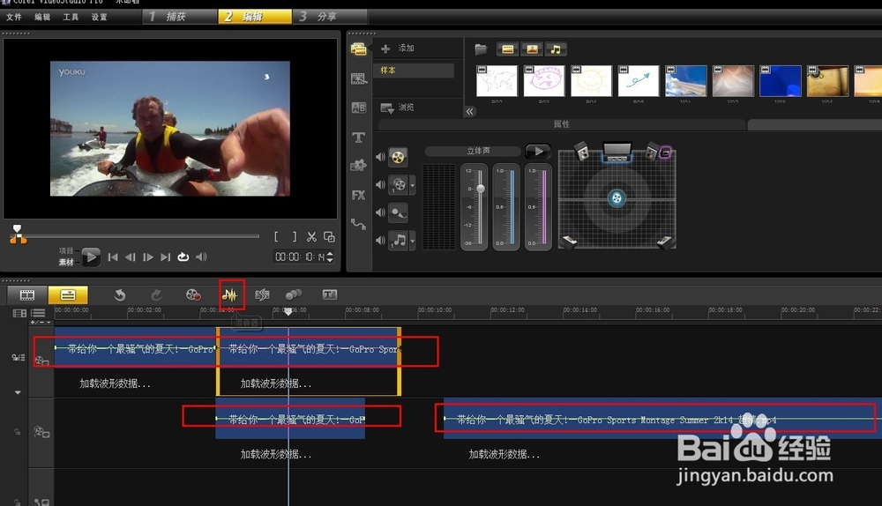The width and height of the screenshot is (882, 506).
Task: Play the sound mixer preview
Action: tap(538, 152)
